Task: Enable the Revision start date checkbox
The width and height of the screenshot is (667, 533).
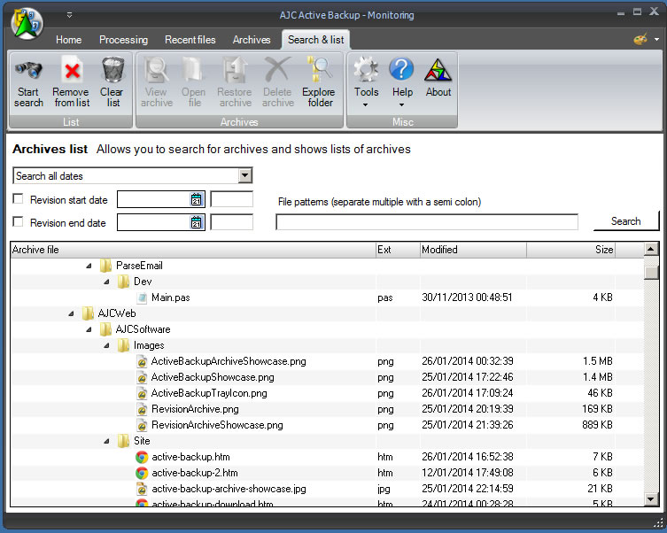Action: 18,199
